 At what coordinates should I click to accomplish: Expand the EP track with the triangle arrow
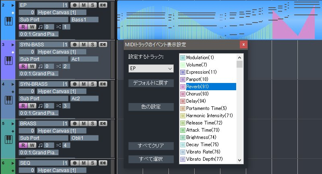13,5
